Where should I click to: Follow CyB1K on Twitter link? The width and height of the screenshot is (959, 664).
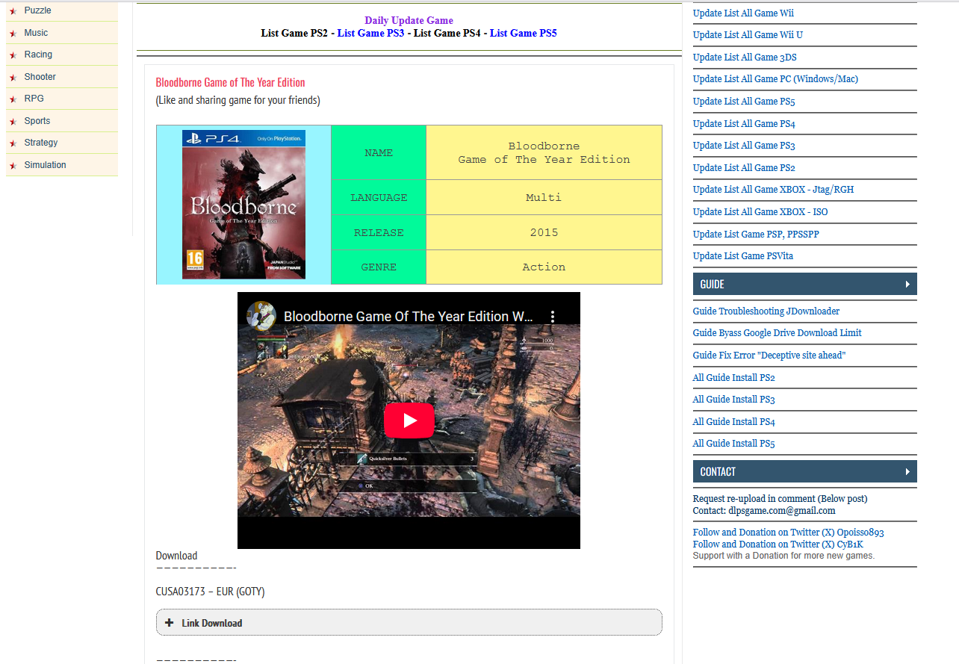(x=778, y=544)
